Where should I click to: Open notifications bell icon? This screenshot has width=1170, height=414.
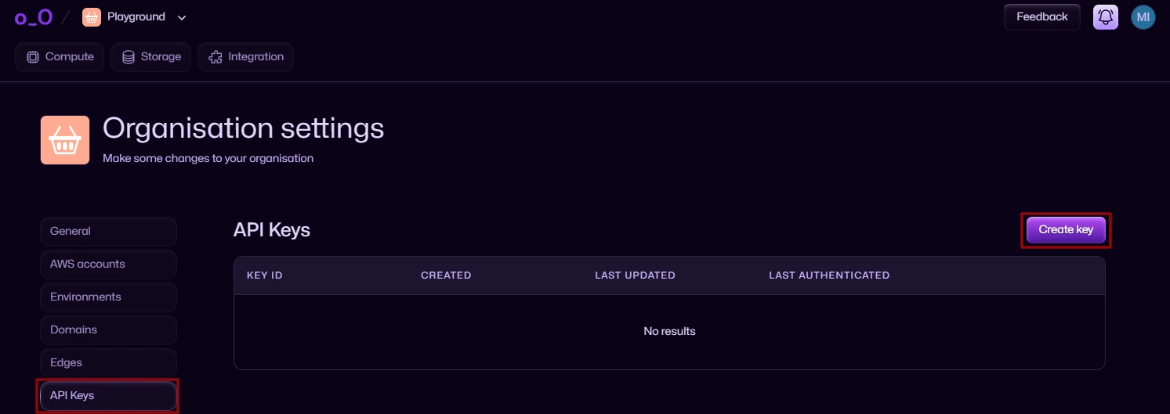click(x=1106, y=17)
